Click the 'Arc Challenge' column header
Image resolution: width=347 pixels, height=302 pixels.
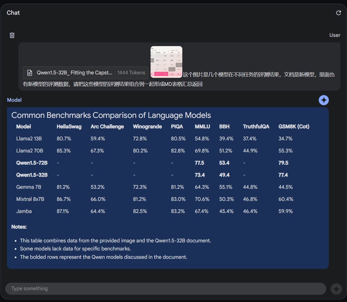pos(107,127)
